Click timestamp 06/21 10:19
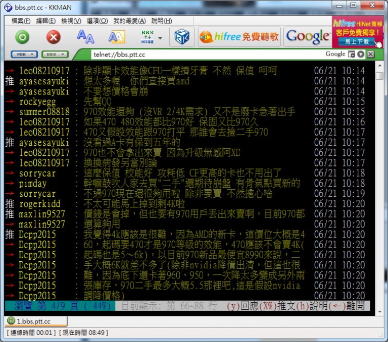The width and height of the screenshot is (388, 342). pyautogui.click(x=339, y=194)
